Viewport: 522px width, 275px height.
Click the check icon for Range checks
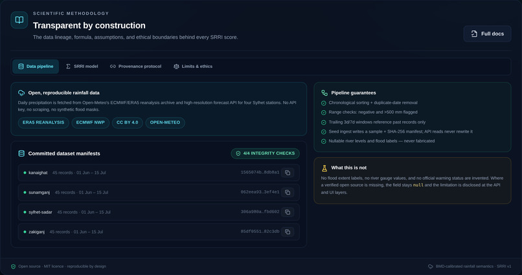(x=323, y=113)
